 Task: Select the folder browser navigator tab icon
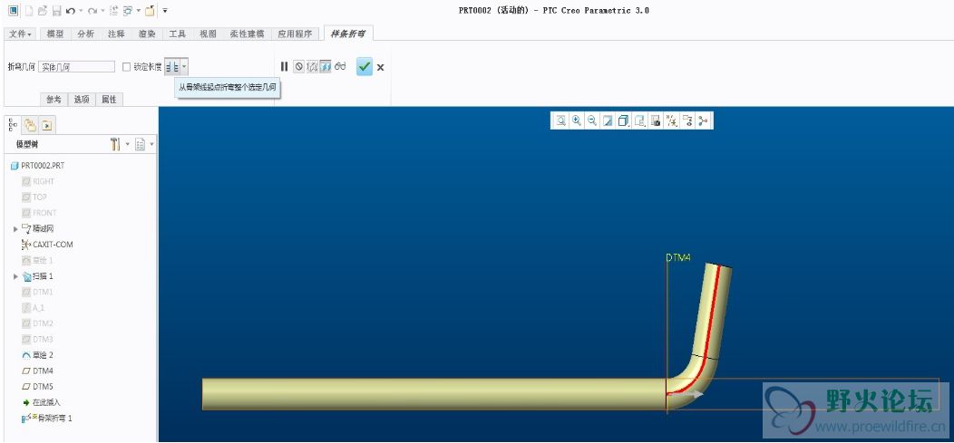point(30,125)
